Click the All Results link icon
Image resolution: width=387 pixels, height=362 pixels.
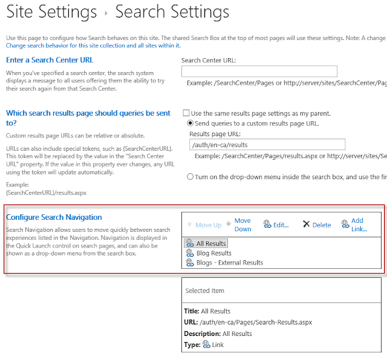190,243
